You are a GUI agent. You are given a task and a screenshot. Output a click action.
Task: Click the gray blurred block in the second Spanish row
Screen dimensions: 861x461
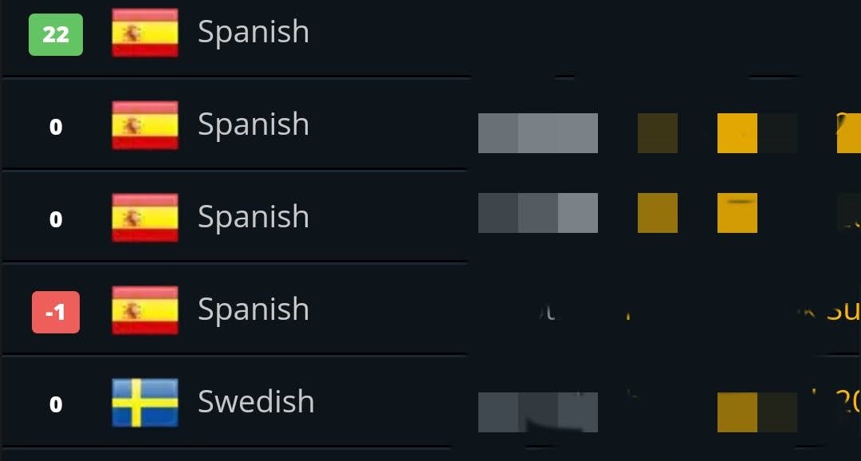tap(537, 133)
